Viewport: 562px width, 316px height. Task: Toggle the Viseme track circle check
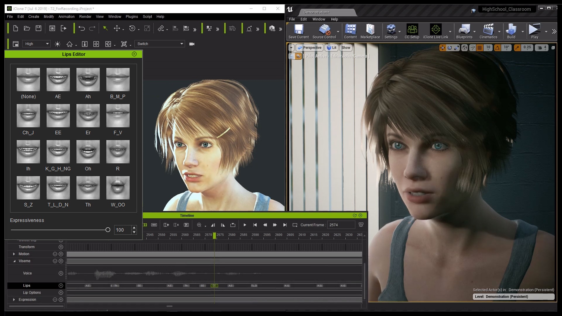[x=55, y=261]
